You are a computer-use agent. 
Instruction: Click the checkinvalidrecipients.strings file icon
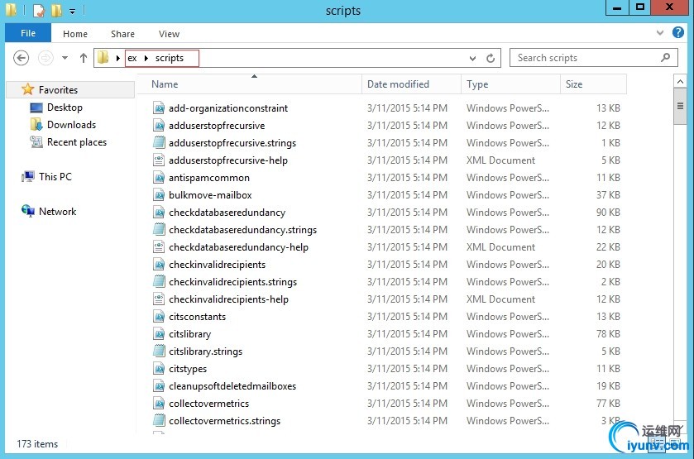point(159,281)
